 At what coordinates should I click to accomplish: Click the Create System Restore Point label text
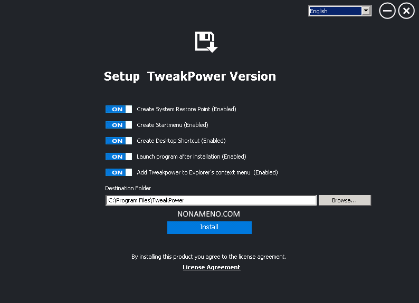tap(186, 109)
